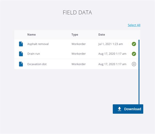Viewport: 155px width, 134px height.
Task: Sort by the Name column header
Action: pos(32,35)
